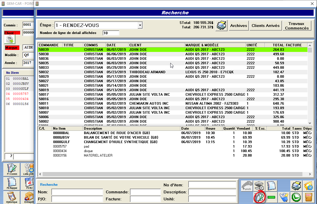
Task: Select BALANCEMENT DE ROUE D'ACIER detail line
Action: click(x=175, y=133)
